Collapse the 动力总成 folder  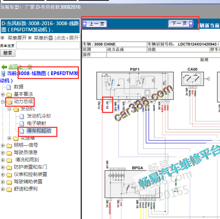point(3,102)
